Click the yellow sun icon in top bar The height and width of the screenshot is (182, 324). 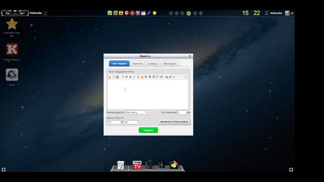[154, 13]
